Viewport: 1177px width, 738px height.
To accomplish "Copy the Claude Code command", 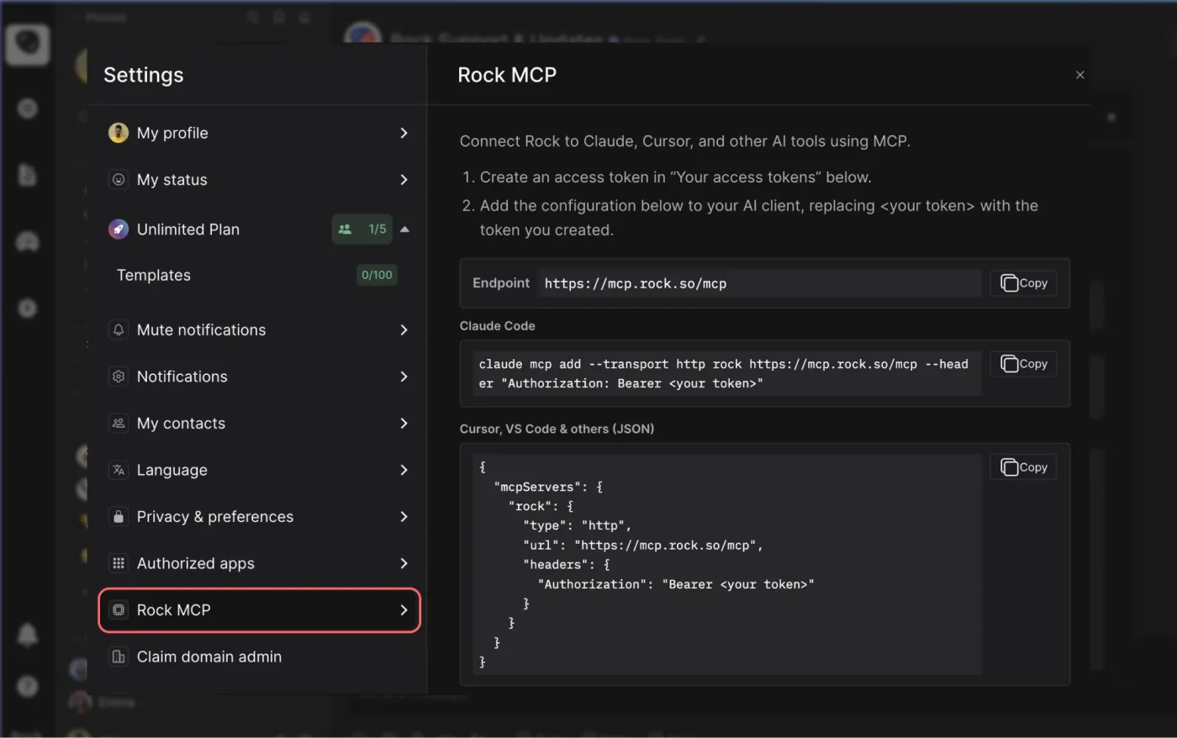I will (1023, 364).
